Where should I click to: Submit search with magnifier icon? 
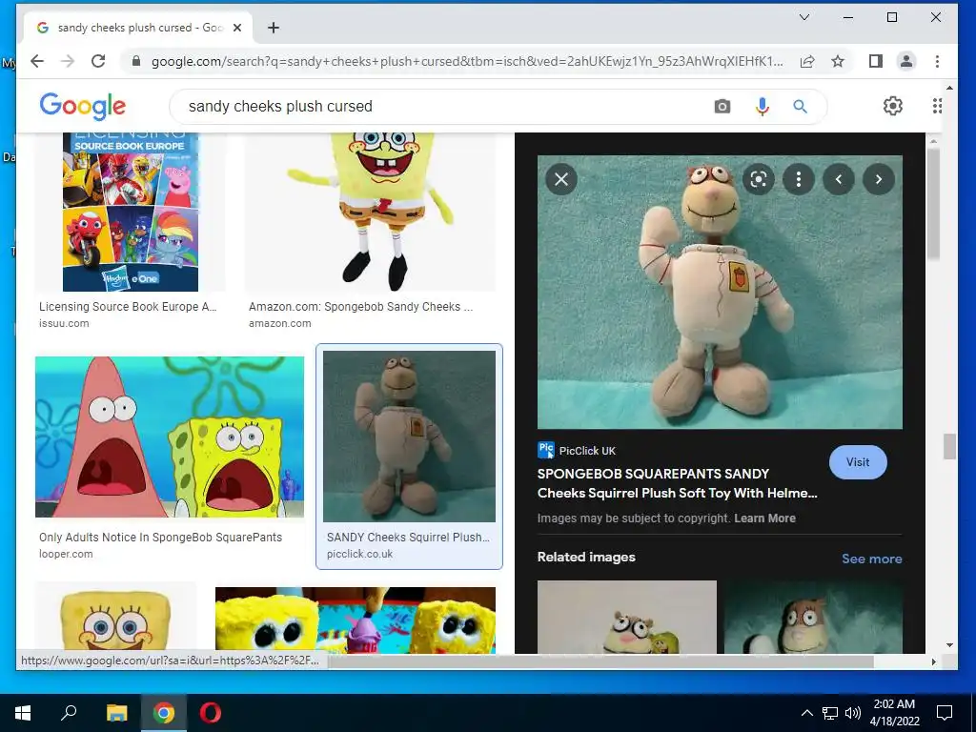point(800,107)
